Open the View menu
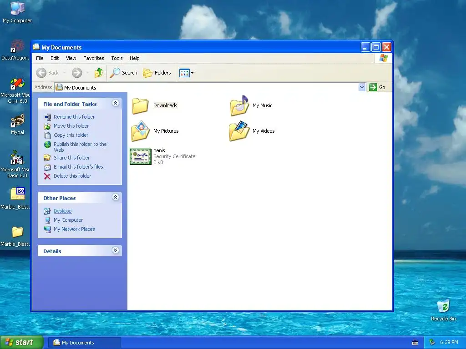 [x=71, y=58]
